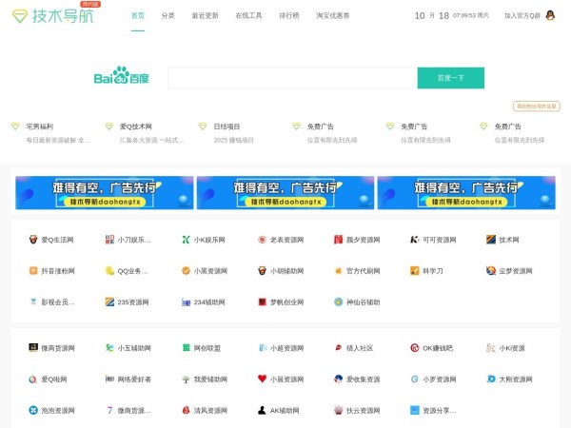The height and width of the screenshot is (428, 571).
Task: Click the 神仙谷辅助 site icon
Action: tap(338, 302)
